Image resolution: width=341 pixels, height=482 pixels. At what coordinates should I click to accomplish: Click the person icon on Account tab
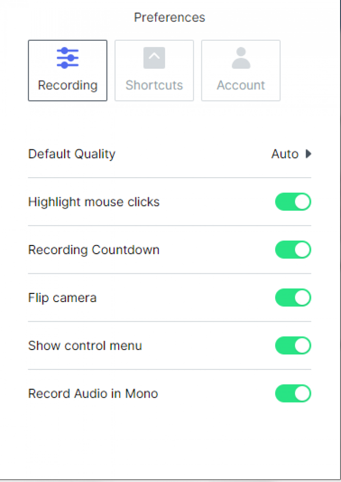[241, 58]
